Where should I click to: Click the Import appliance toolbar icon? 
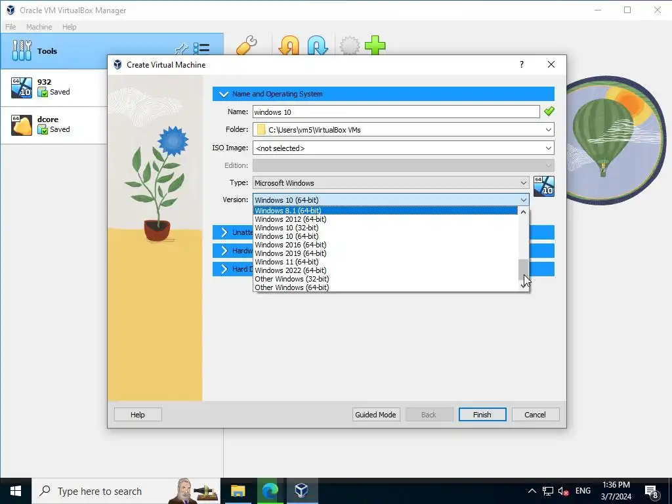click(289, 45)
